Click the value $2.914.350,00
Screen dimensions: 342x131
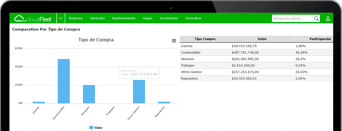243,66
